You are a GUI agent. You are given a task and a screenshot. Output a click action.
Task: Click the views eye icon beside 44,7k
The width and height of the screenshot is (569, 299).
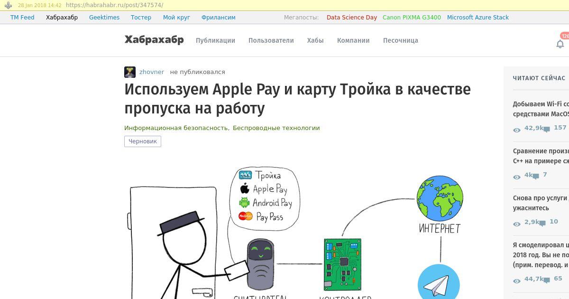coord(517,281)
